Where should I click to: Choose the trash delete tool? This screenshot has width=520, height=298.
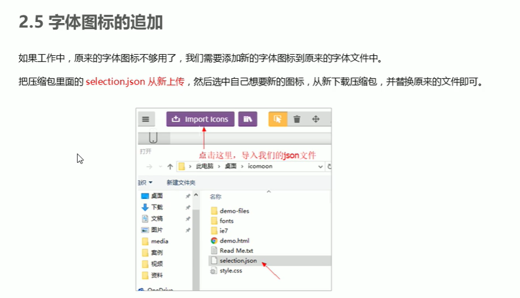297,119
